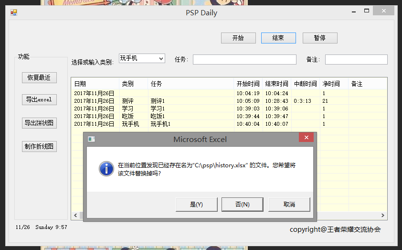Click the copyright@王者荣耀交流协会 label
The image size is (402, 250).
coord(335,229)
